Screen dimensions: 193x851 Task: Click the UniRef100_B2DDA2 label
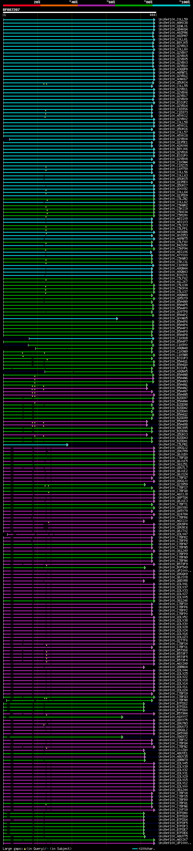[173, 408]
